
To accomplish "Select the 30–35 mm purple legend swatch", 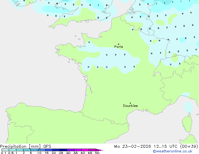I will click(x=71, y=150).
